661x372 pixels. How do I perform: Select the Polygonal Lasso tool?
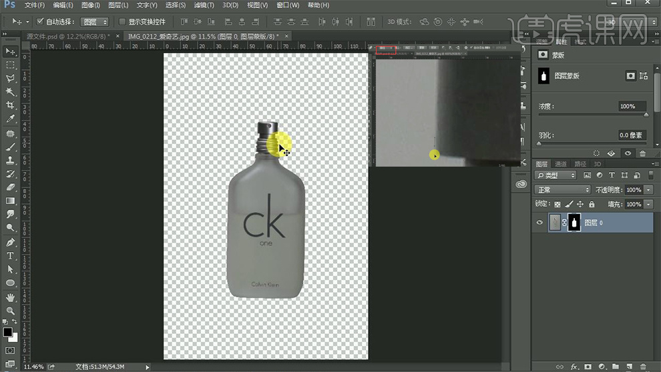pyautogui.click(x=10, y=78)
